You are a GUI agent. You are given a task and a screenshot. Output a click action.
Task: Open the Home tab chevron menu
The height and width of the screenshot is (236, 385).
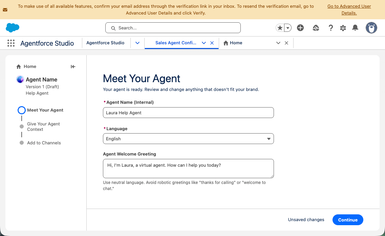[278, 43]
